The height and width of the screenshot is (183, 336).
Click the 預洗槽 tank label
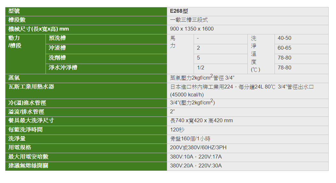click(57, 38)
